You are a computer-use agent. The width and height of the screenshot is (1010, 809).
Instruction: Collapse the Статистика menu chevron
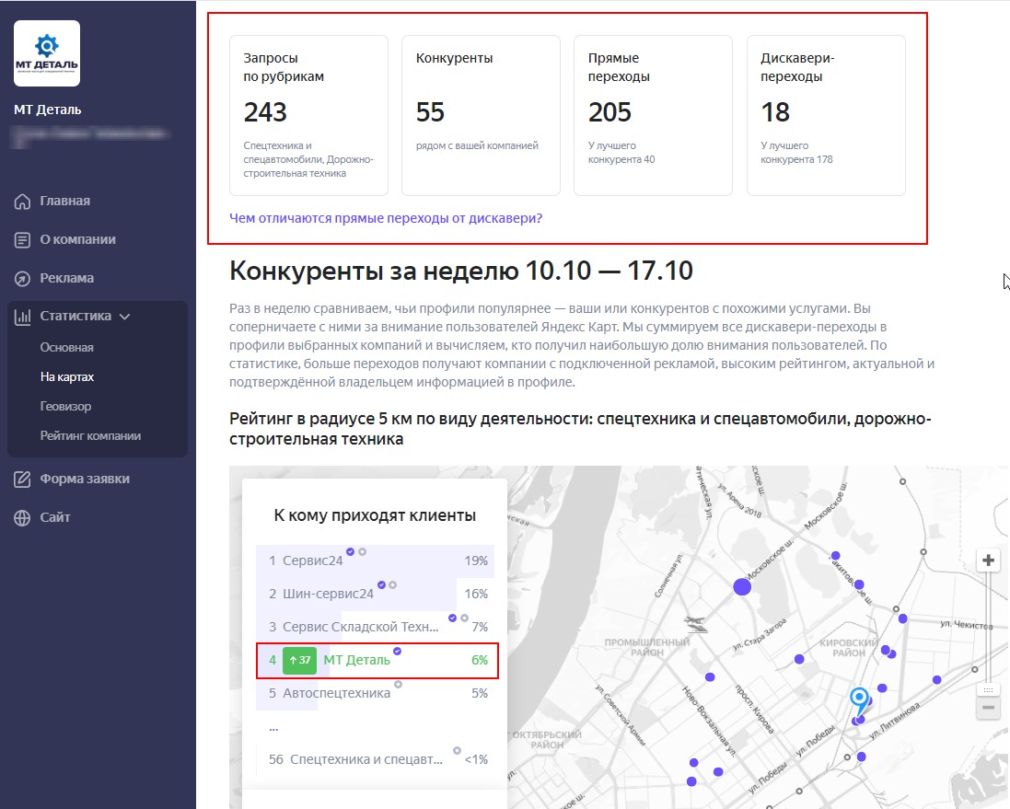[125, 317]
